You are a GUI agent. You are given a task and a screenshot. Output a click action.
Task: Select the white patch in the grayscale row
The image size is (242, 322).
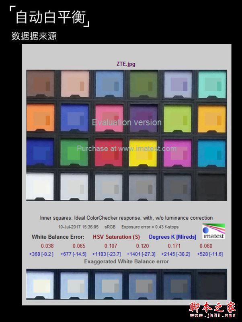(x=40, y=186)
